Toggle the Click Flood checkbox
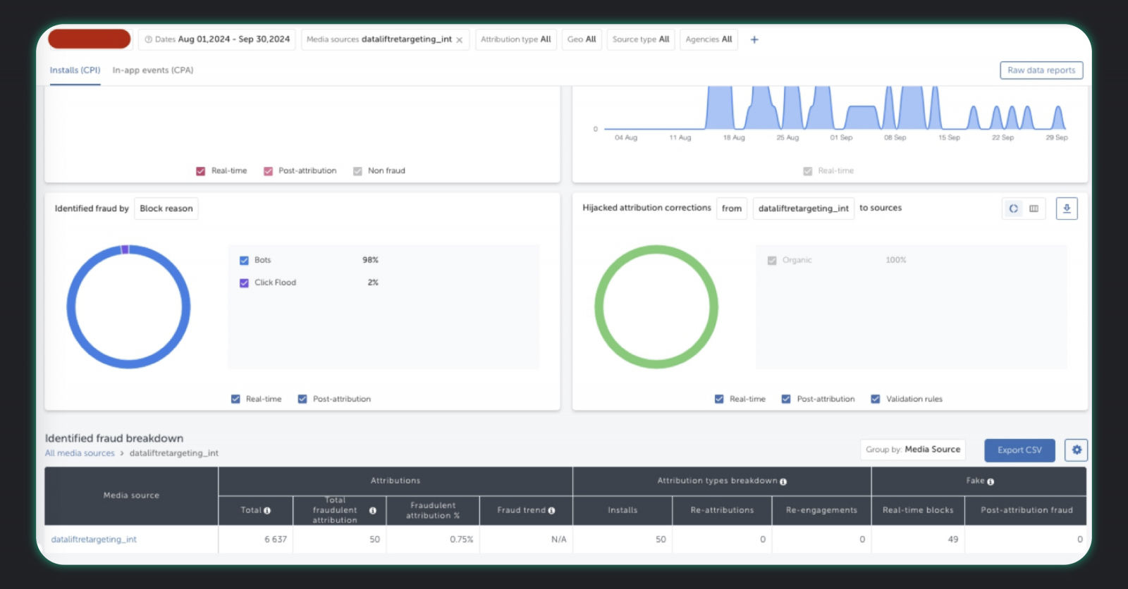 (x=244, y=283)
